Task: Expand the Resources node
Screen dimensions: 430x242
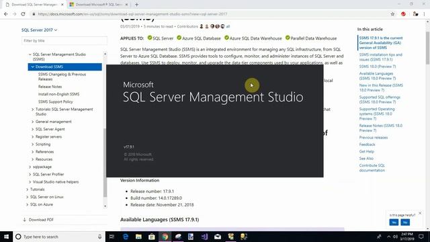Action: (33, 159)
